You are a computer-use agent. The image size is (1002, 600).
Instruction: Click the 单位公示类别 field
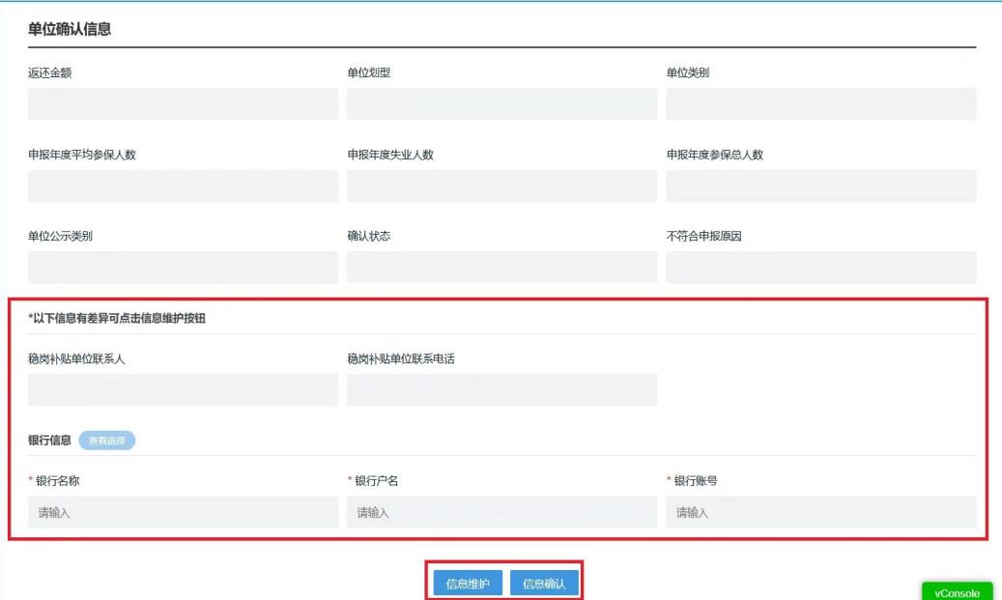pyautogui.click(x=183, y=268)
